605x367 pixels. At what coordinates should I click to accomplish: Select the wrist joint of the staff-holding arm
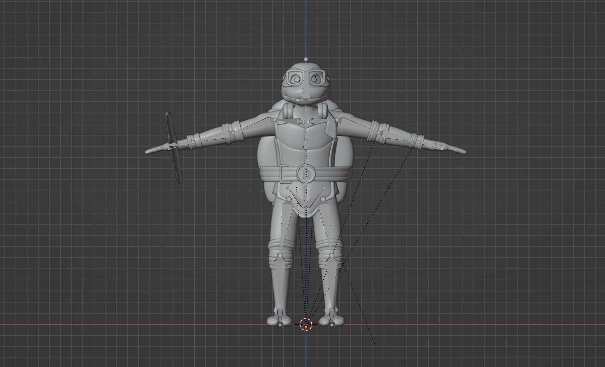193,142
